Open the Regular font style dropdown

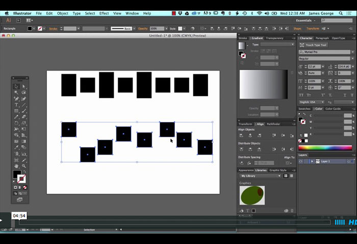[x=353, y=58]
